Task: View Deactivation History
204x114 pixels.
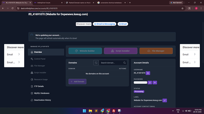Action: point(46,100)
